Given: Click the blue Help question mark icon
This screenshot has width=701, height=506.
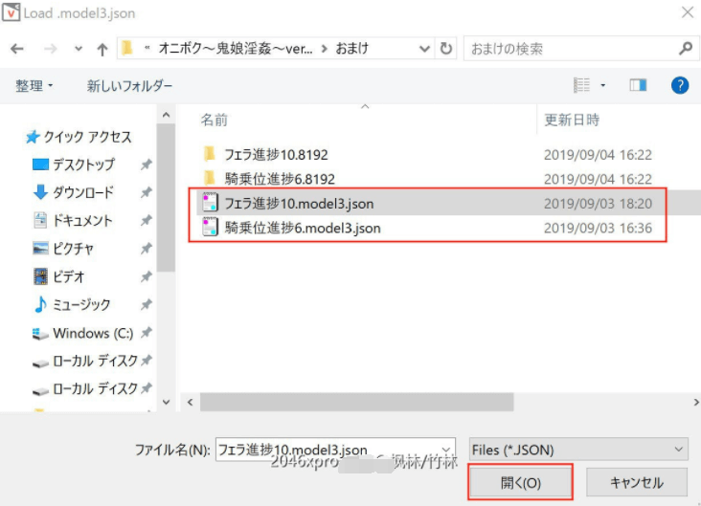Looking at the screenshot, I should click(x=680, y=85).
